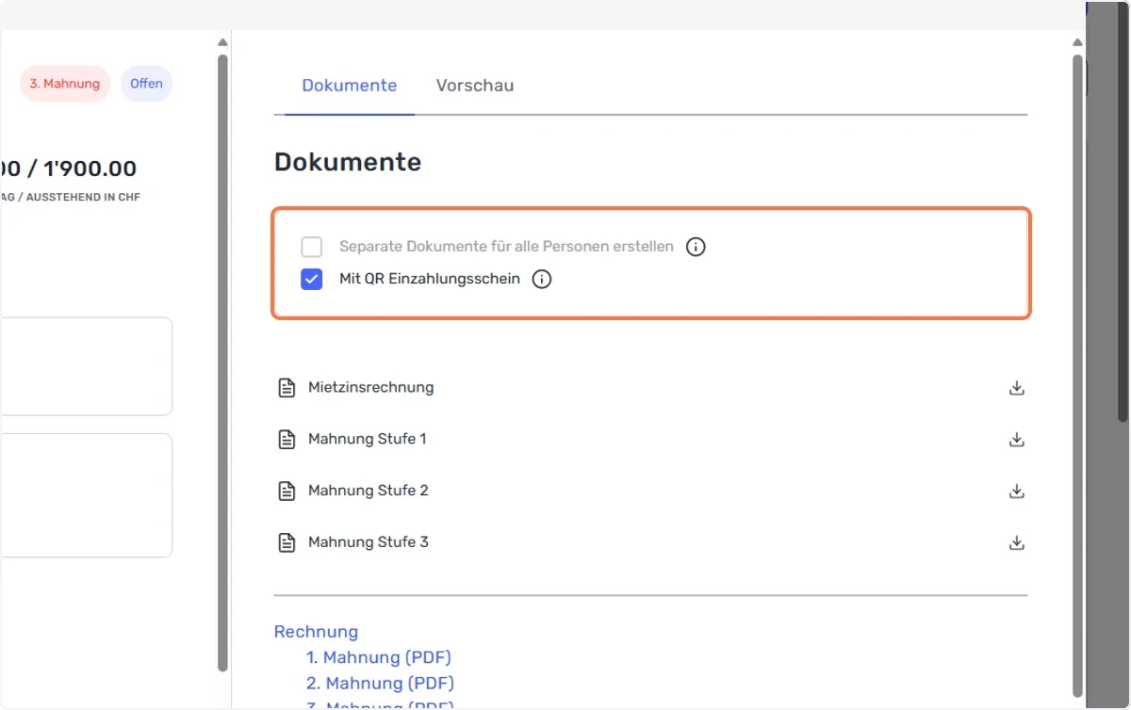Enable separate documents for all persons checkbox
Screen dimensions: 1131x710
tap(312, 248)
